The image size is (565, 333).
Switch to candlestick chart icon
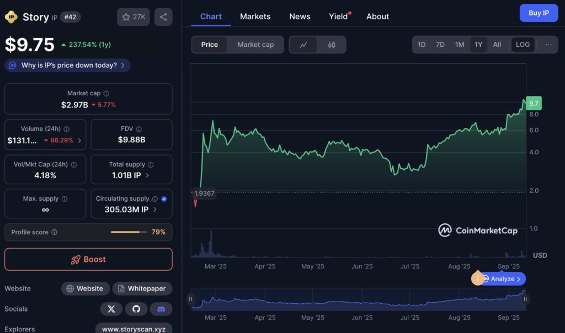[332, 45]
